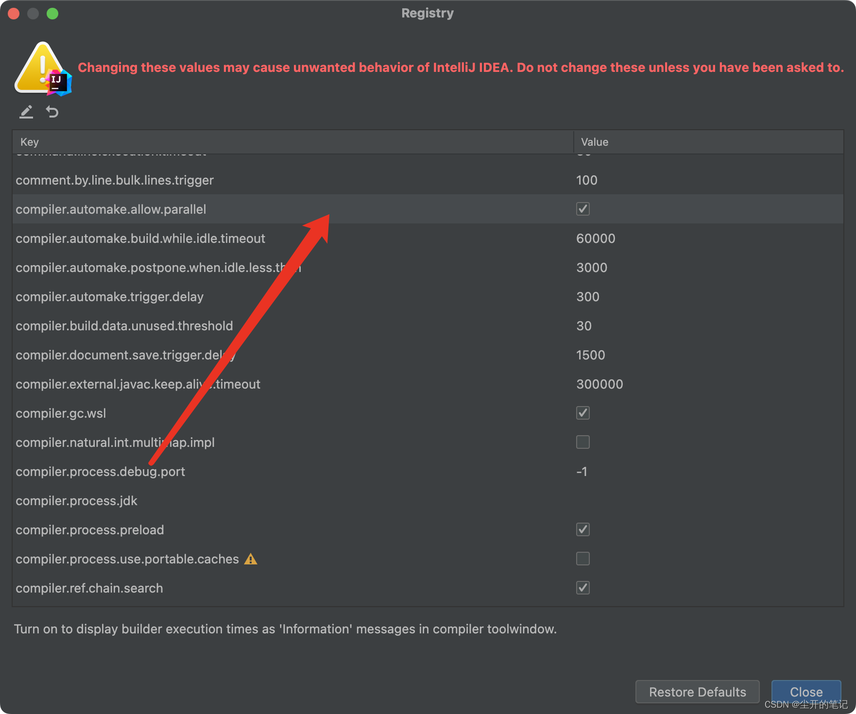Select compiler.automake.build.while.idle.timeout key

140,238
